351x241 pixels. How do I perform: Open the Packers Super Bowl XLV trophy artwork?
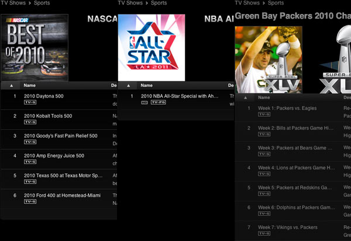point(269,59)
